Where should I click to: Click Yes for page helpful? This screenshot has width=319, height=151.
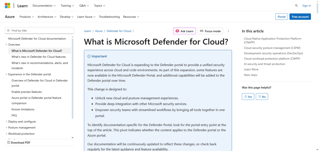pos(248,97)
